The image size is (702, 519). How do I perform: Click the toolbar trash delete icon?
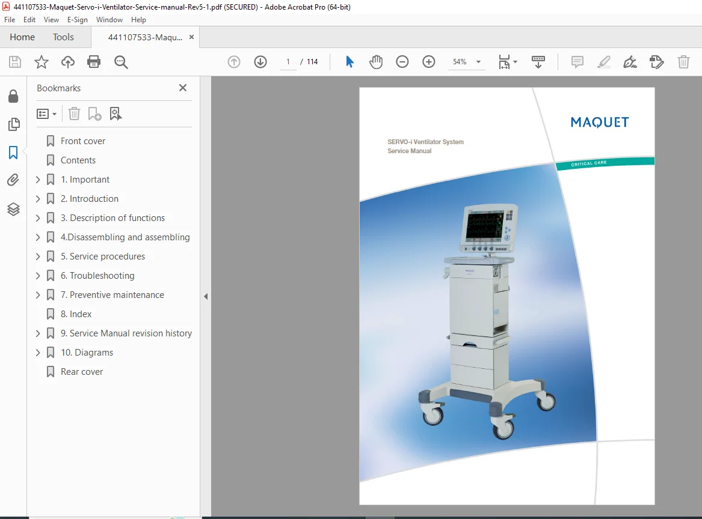[x=683, y=62]
